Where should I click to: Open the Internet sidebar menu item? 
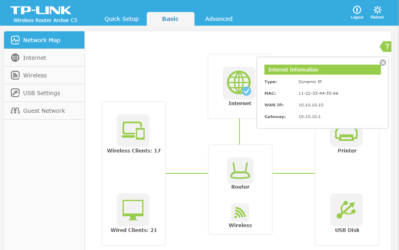pyautogui.click(x=44, y=58)
